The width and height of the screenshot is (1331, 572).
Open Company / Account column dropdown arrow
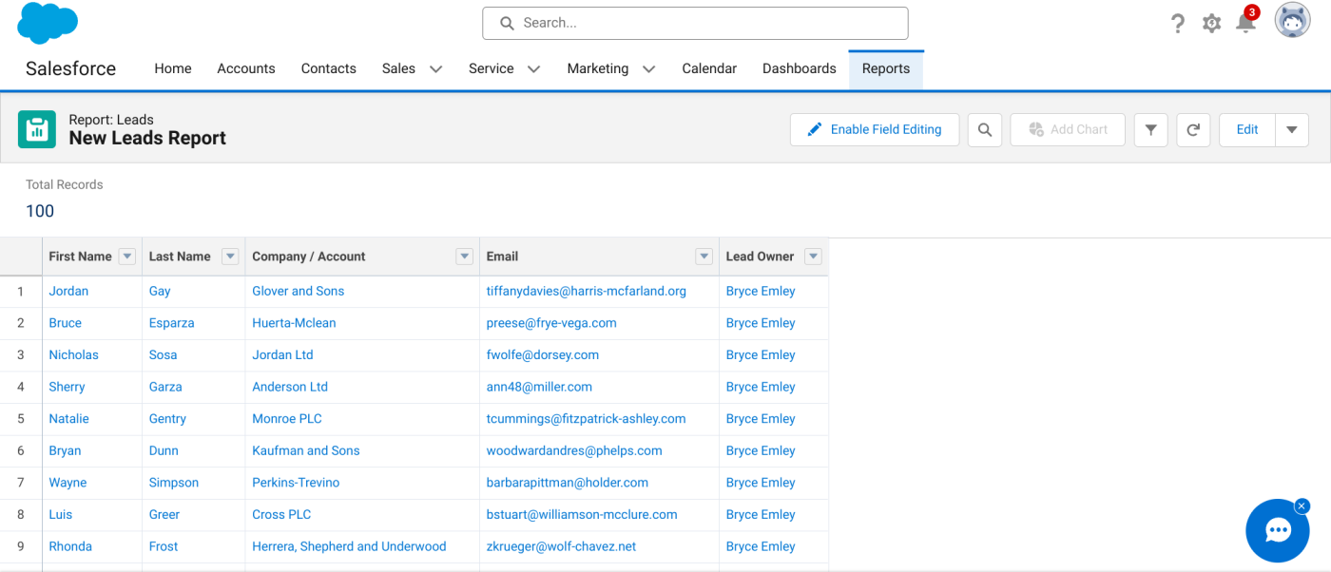point(464,257)
